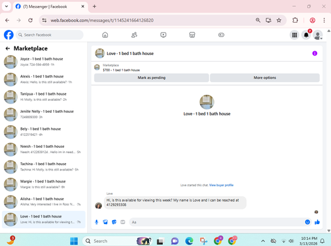Bookmark this page with star icon

(x=279, y=21)
